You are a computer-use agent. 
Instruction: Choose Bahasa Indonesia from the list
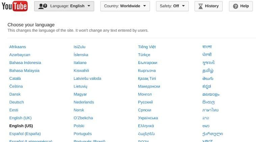coord(25,63)
